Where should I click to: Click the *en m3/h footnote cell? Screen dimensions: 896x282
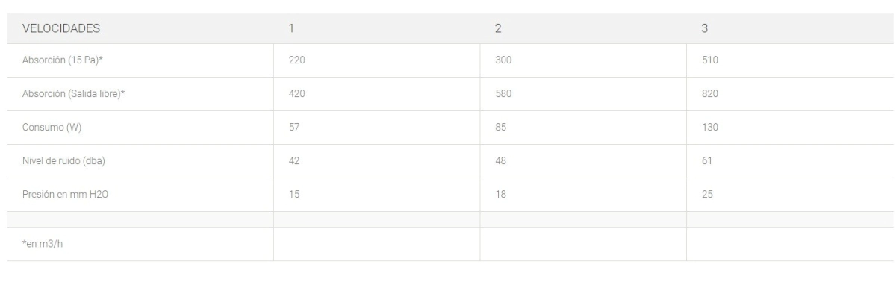coord(140,244)
